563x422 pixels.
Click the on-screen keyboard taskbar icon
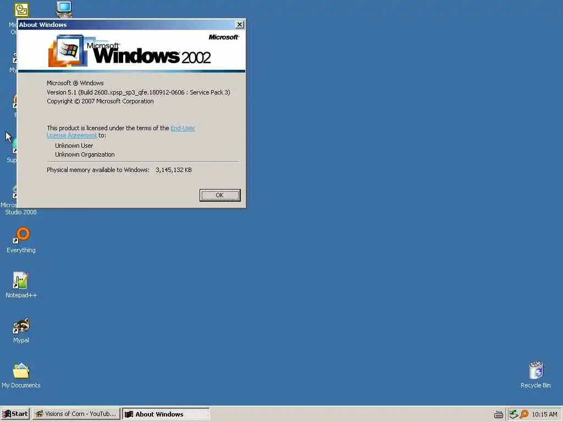tap(498, 414)
